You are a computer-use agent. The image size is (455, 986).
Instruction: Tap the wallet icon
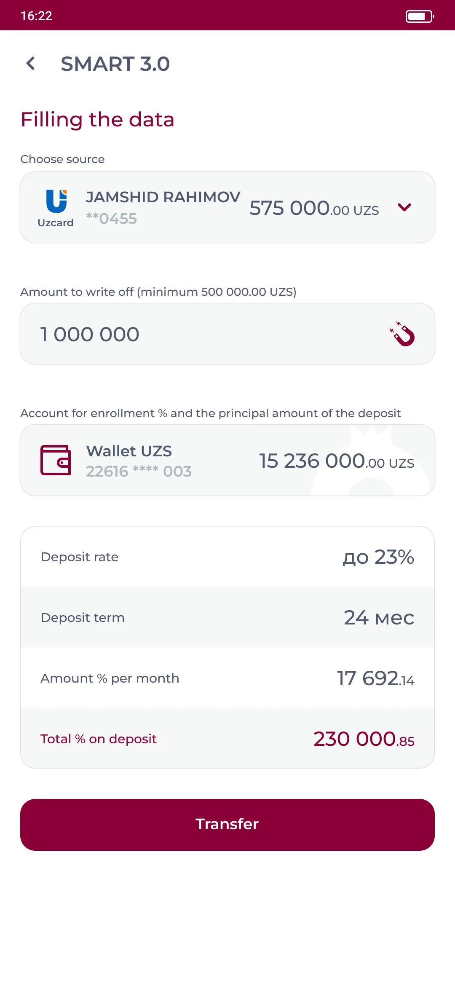click(56, 460)
